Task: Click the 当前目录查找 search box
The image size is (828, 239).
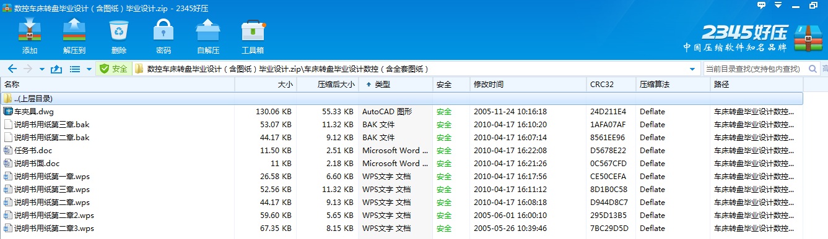Action: click(754, 69)
